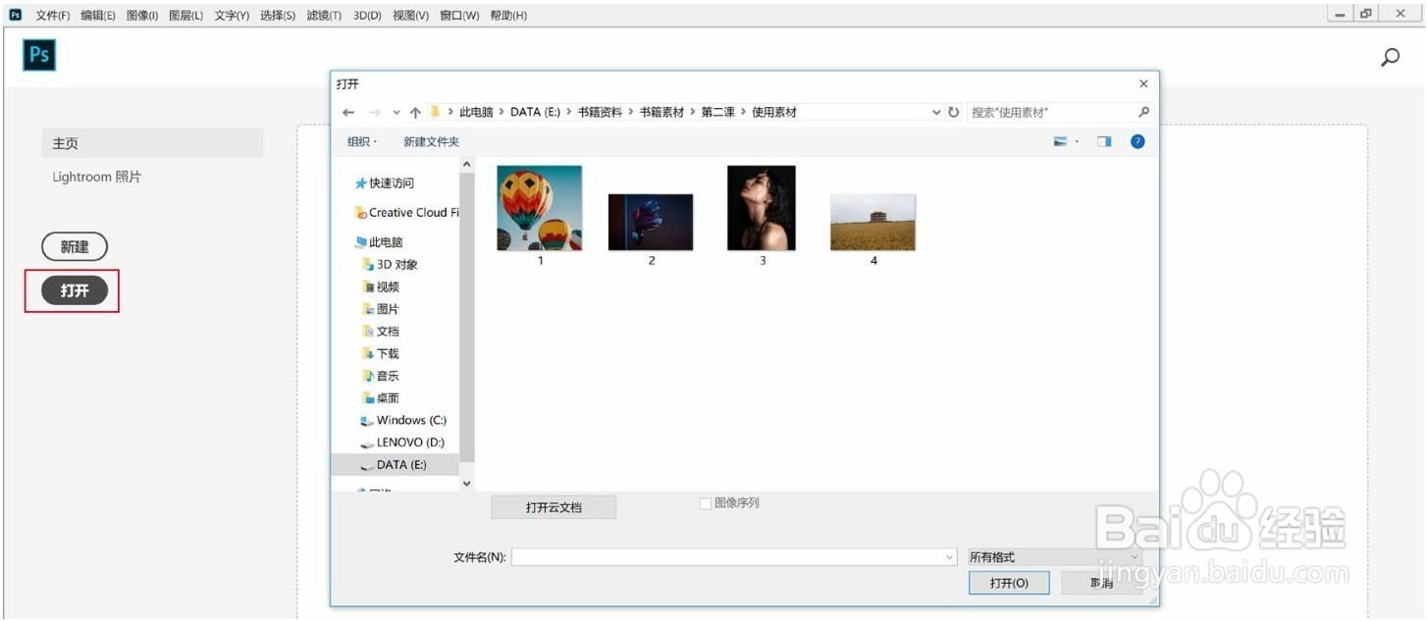1427x621 pixels.
Task: Go back with the dialog's left arrow
Action: coord(348,113)
